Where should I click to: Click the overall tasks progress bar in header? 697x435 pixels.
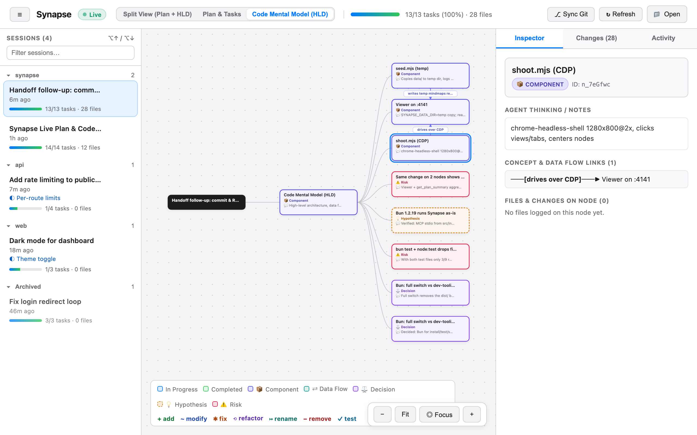[375, 14]
